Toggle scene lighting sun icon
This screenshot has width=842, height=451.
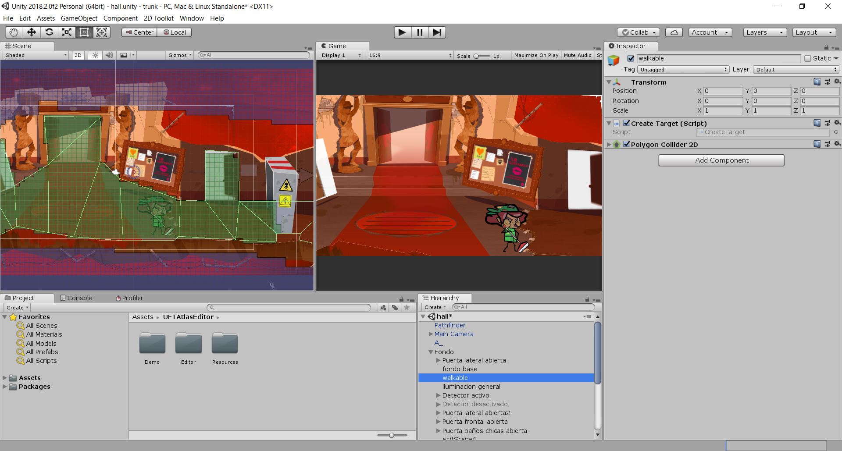coord(95,55)
